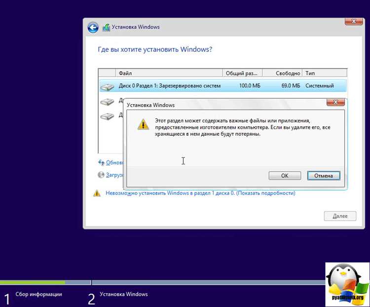The width and height of the screenshot is (370, 307).
Task: Open the Обновить refresh link
Action: point(114,162)
